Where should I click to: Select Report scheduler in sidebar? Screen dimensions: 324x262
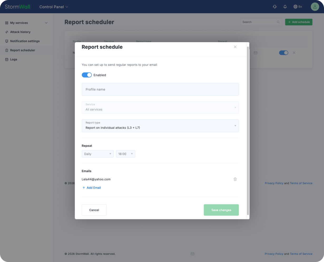tap(23, 50)
